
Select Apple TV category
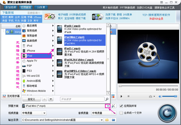click(x=38, y=61)
